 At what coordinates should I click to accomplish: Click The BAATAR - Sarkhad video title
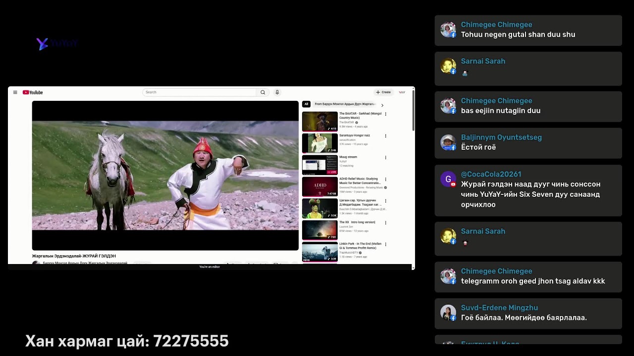(x=360, y=116)
